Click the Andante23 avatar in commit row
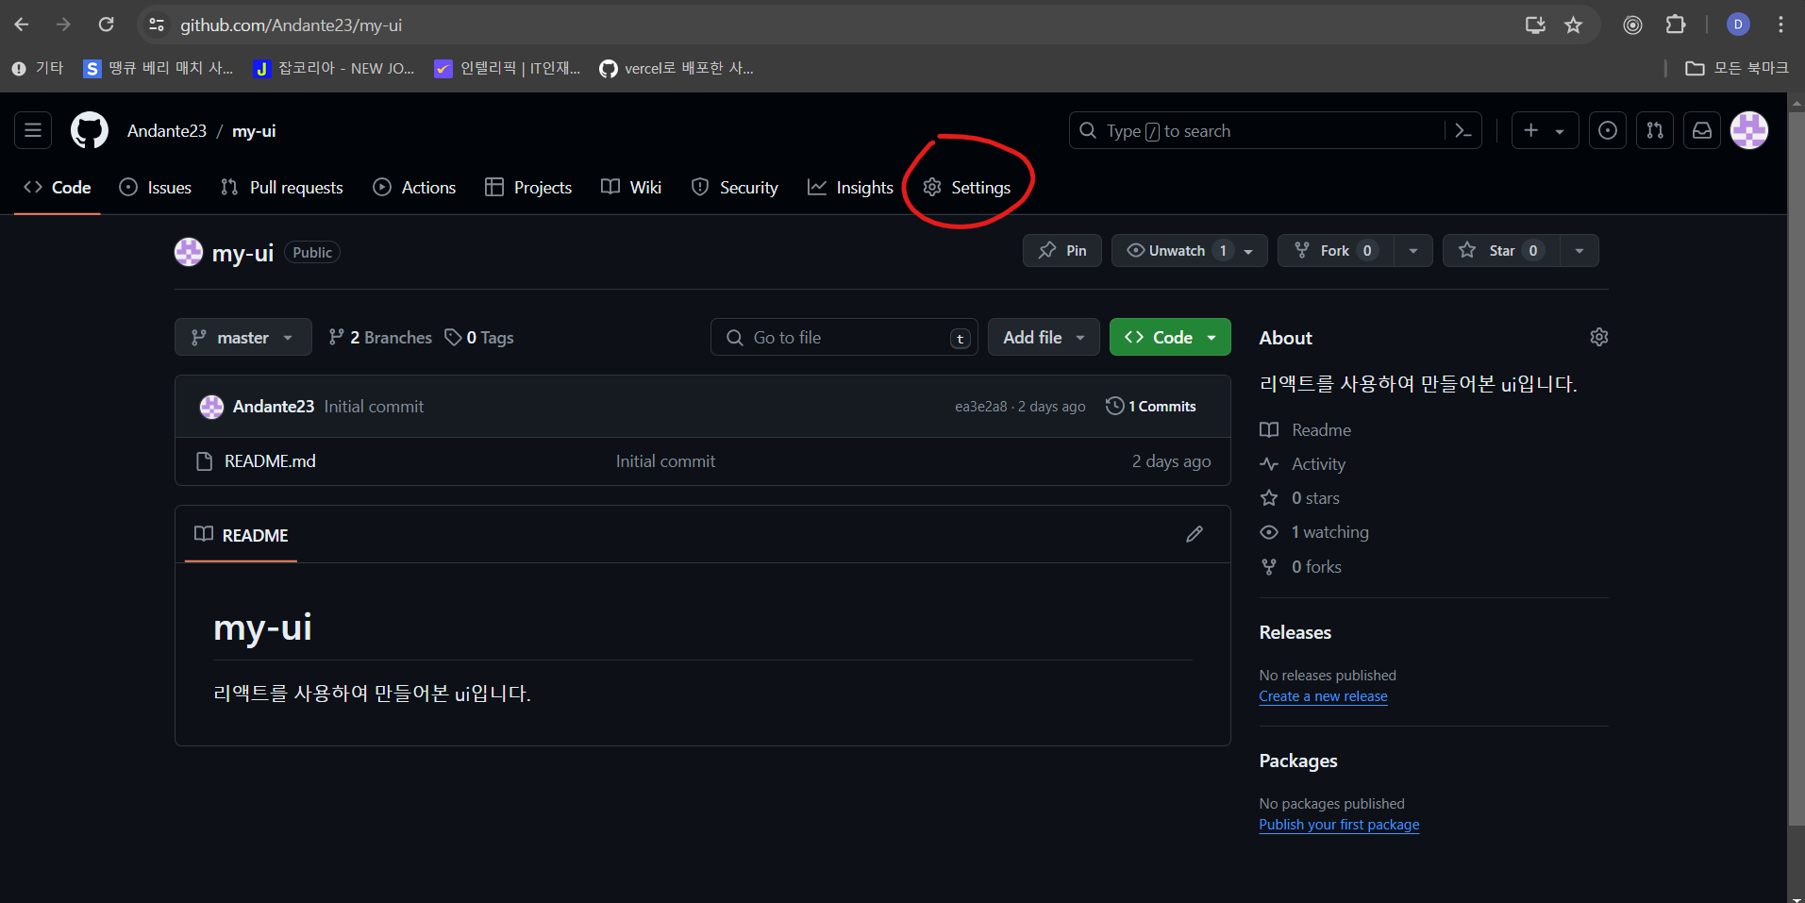 tap(211, 407)
